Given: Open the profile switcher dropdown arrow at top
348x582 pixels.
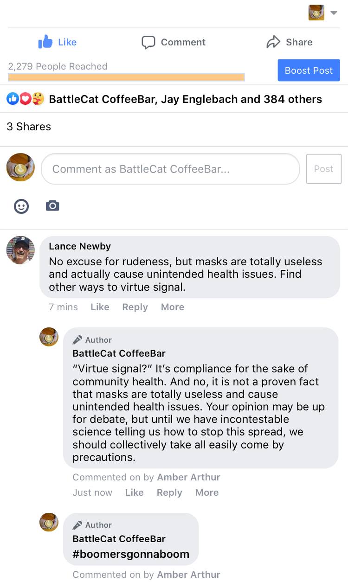Looking at the screenshot, I should pos(334,13).
